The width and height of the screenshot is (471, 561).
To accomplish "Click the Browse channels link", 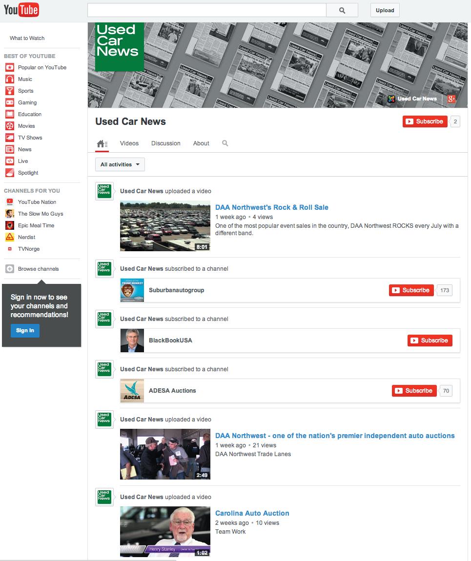I will (38, 269).
